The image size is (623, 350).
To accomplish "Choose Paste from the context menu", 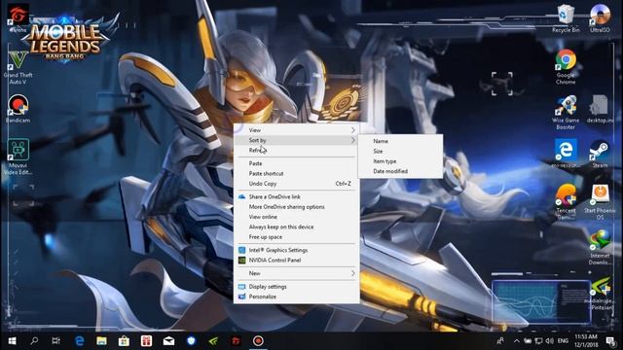I will [x=296, y=163].
